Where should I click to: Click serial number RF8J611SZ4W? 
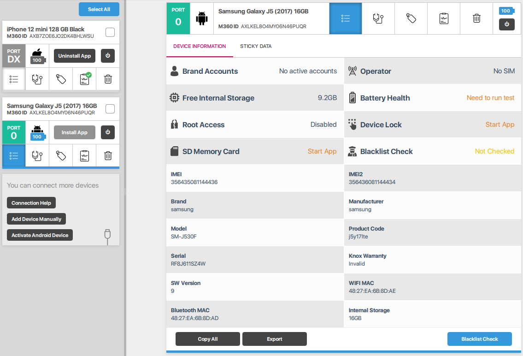pyautogui.click(x=188, y=264)
